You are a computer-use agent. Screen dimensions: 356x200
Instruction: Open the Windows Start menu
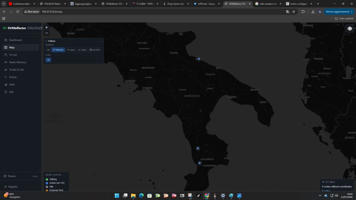pyautogui.click(x=117, y=195)
